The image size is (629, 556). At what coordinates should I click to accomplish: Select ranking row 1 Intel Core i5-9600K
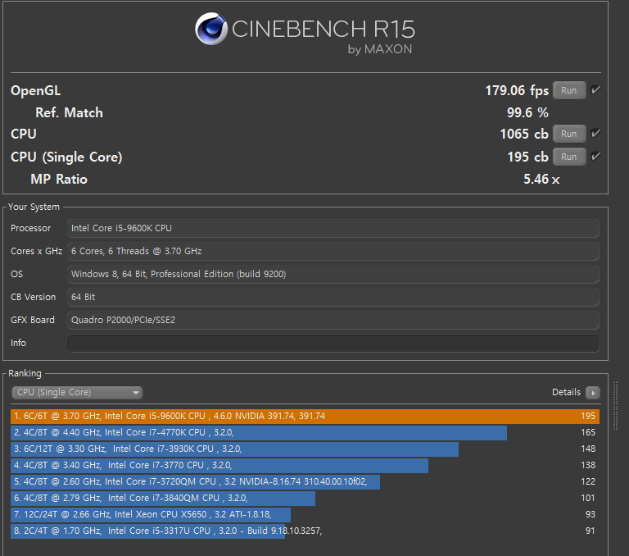click(x=305, y=417)
